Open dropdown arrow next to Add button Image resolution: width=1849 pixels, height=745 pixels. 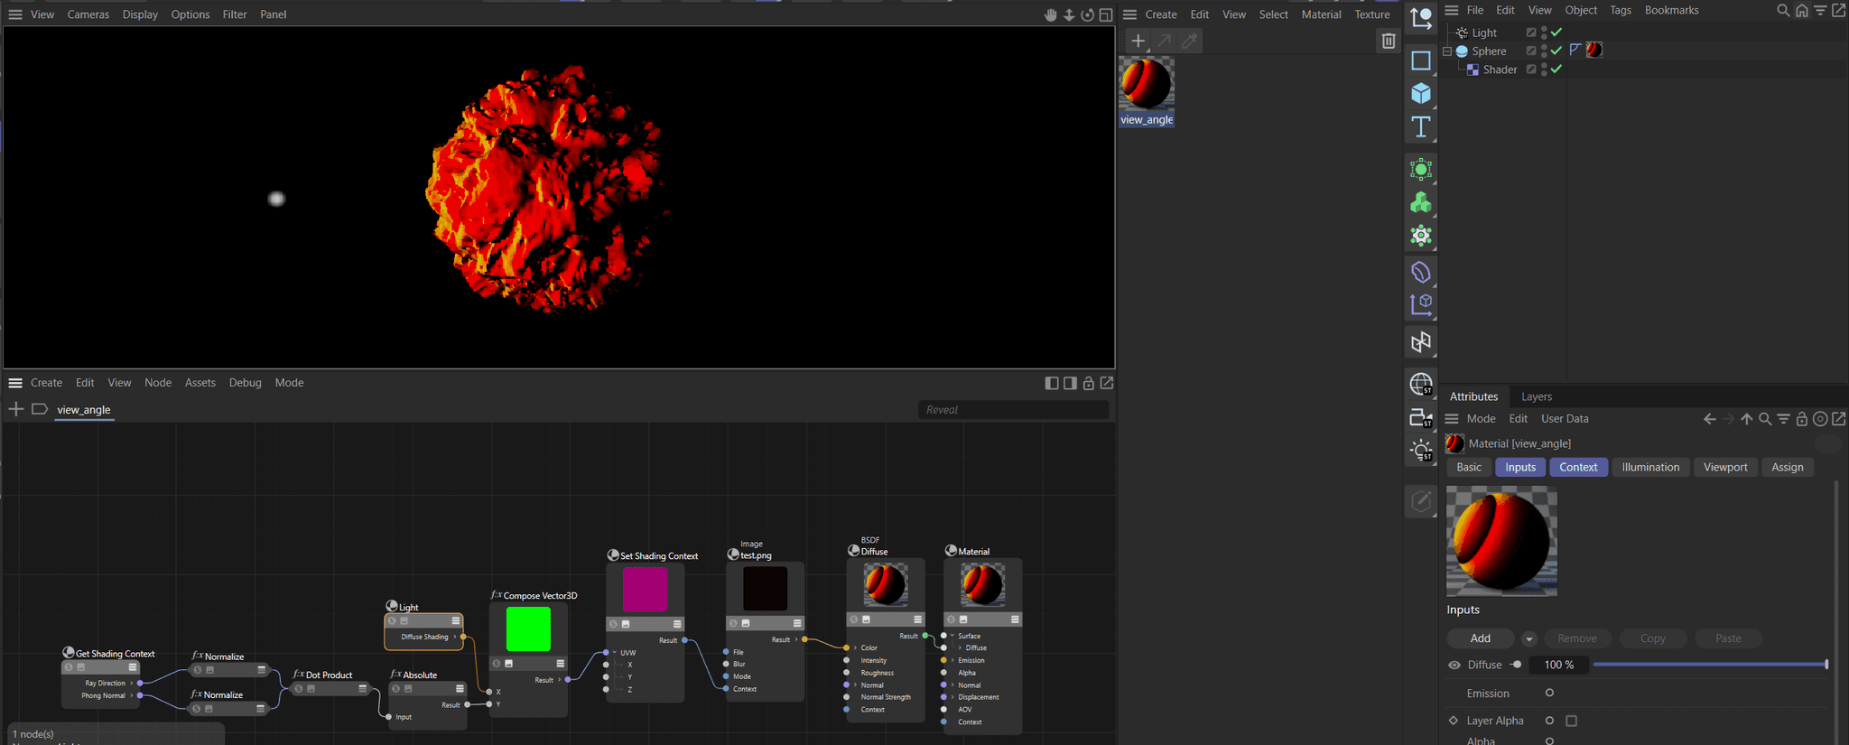coord(1528,638)
